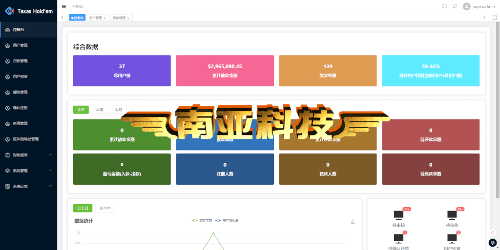Open 贷款管理 in the sidebar
500x250 pixels.
(x=28, y=61)
